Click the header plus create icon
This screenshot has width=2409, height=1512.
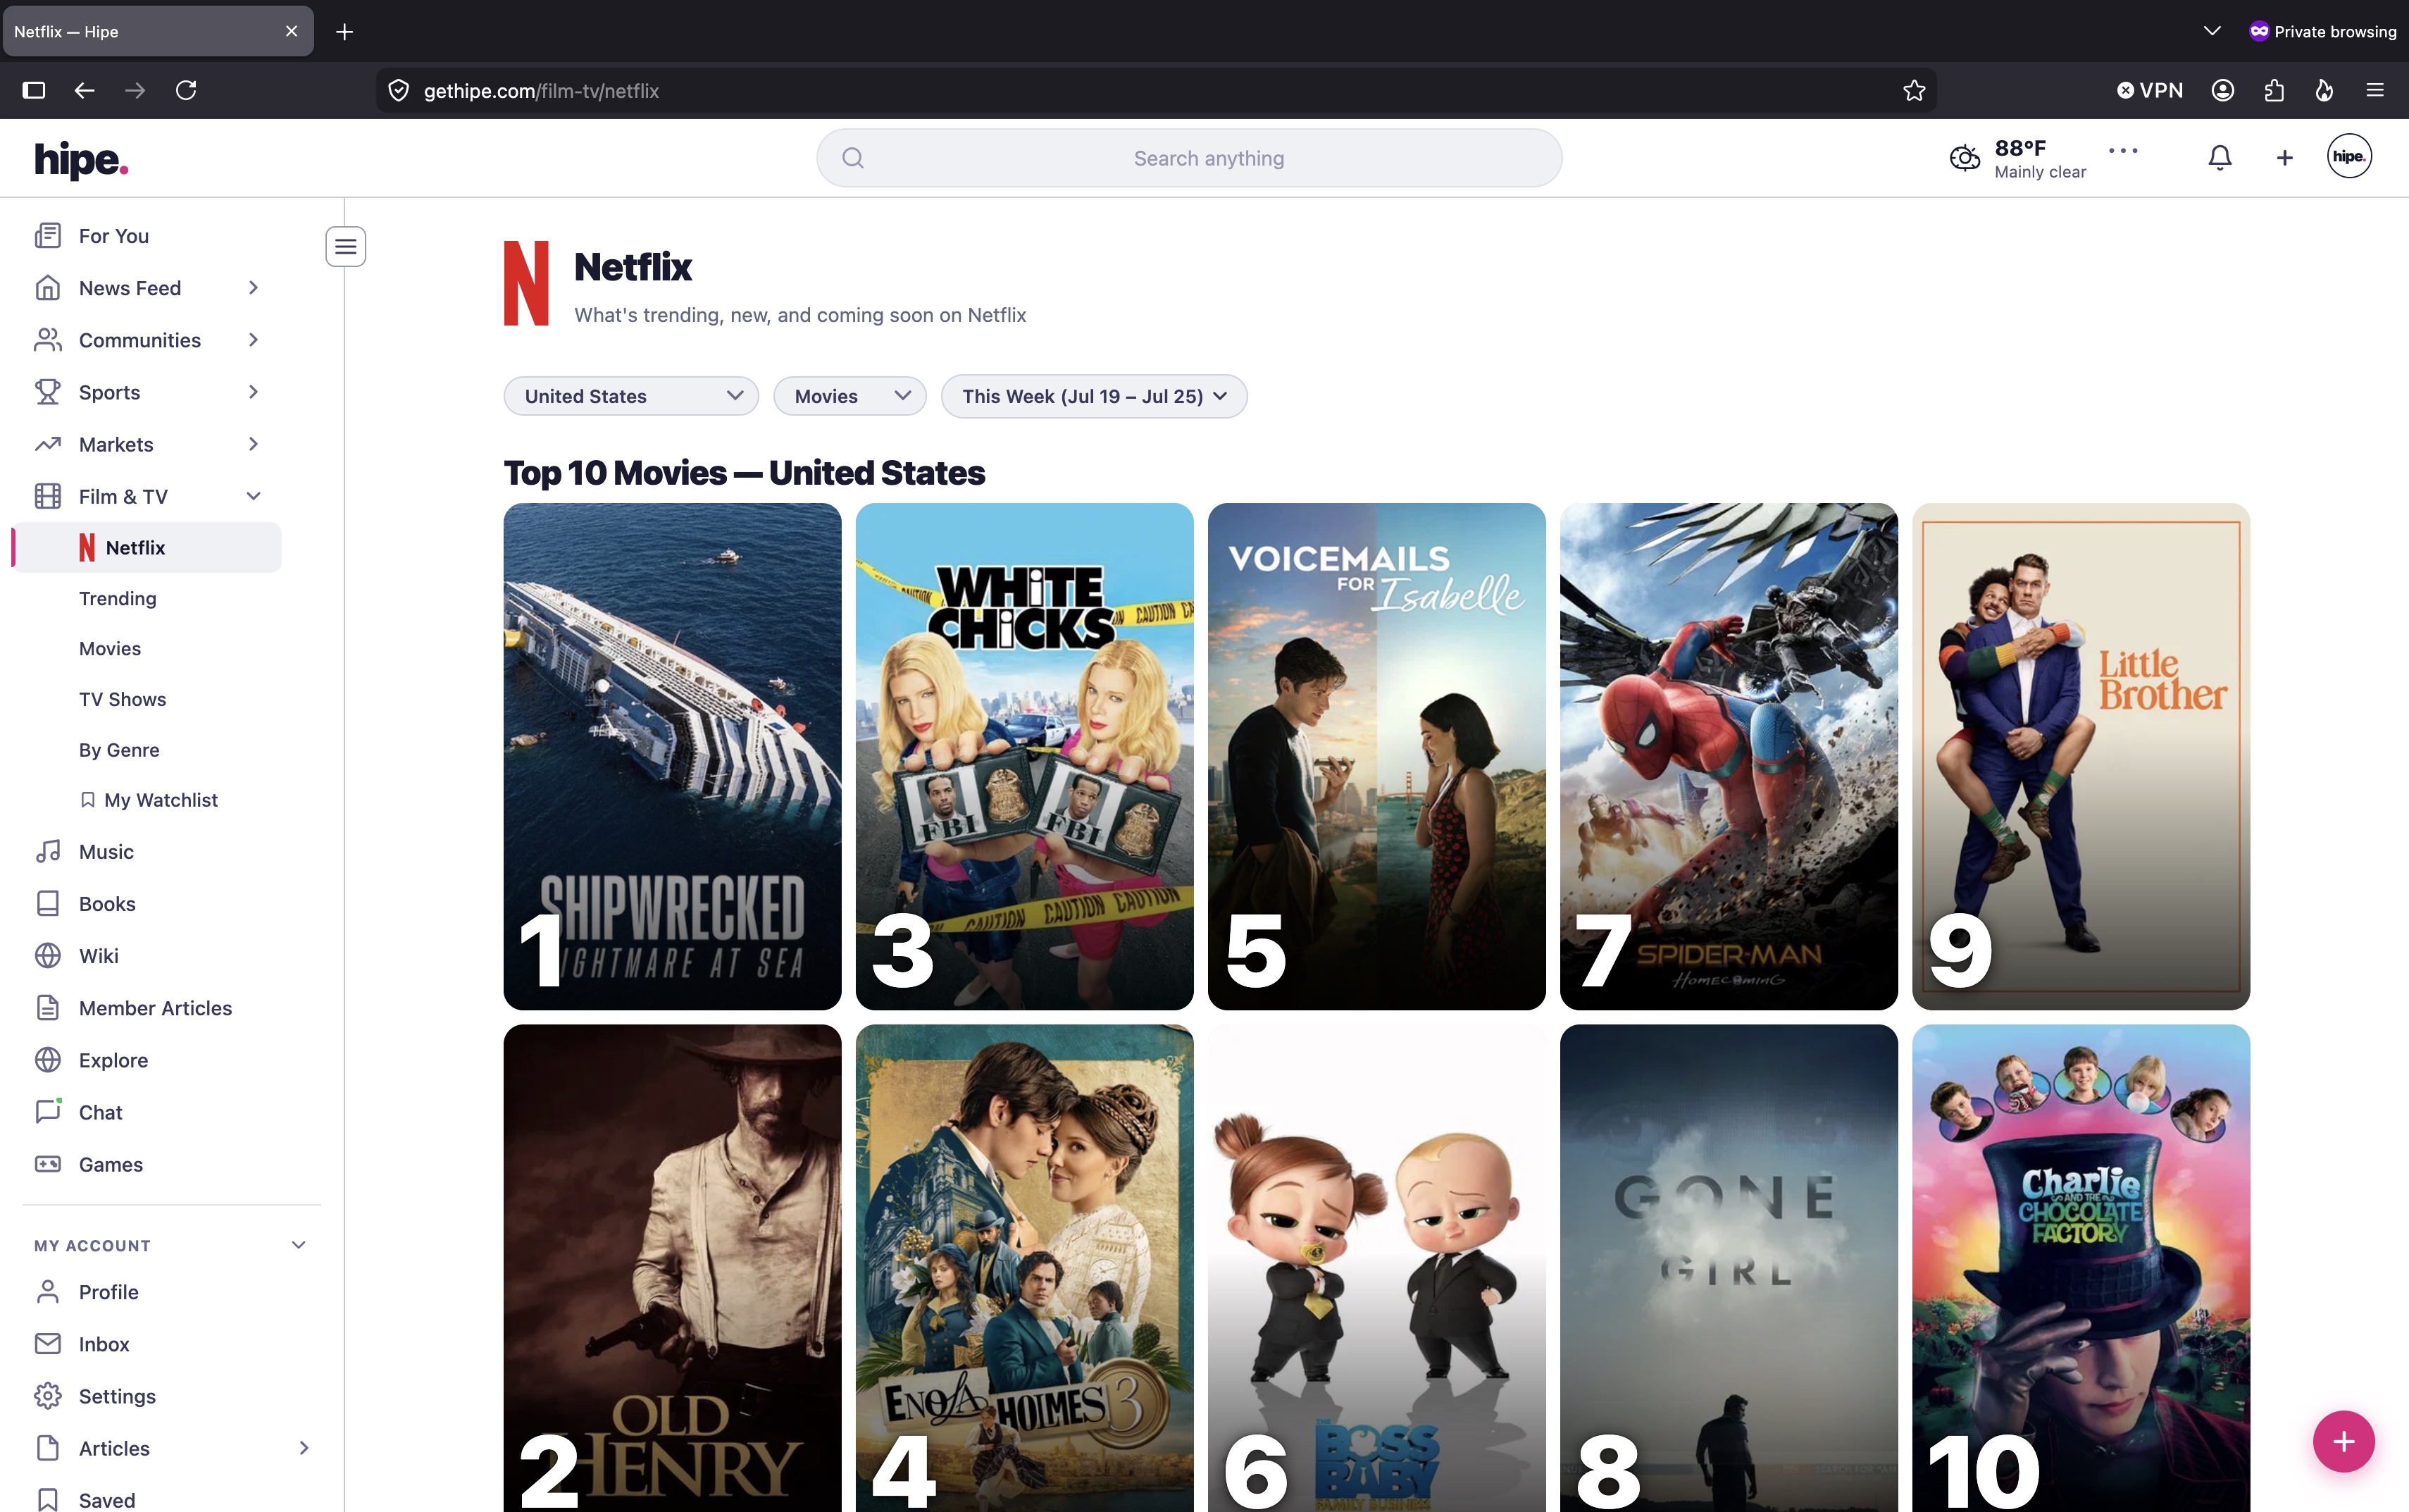2284,157
